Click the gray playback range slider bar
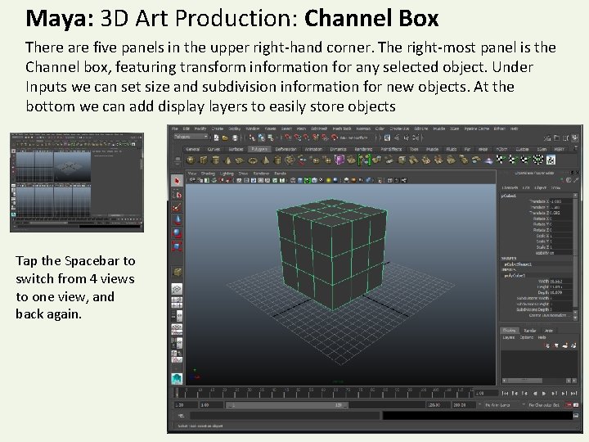Viewport: 589px width, 442px height. point(287,405)
